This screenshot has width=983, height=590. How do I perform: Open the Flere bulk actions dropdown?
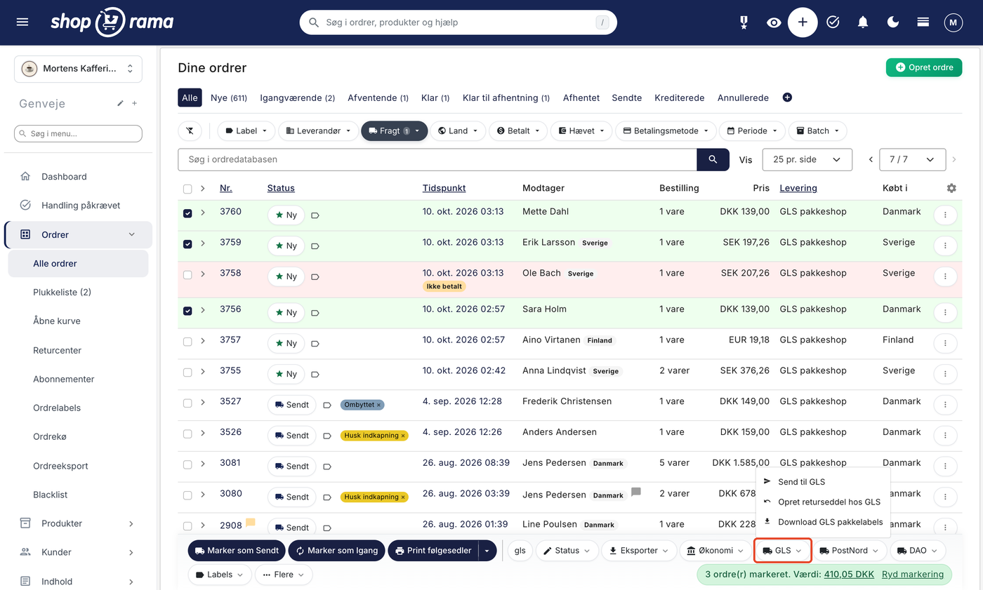pyautogui.click(x=284, y=575)
